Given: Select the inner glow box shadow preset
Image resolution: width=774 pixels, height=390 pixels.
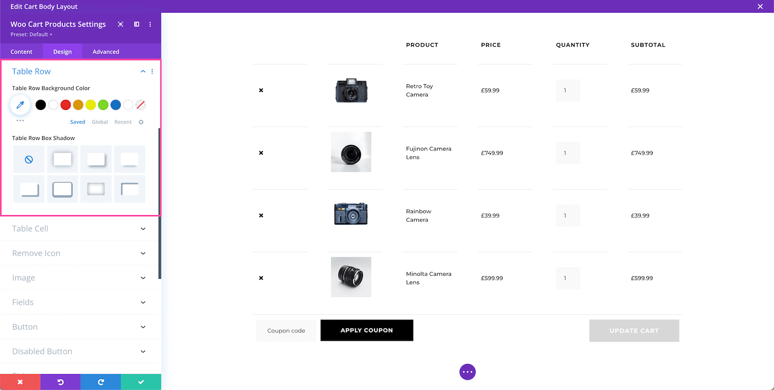Looking at the screenshot, I should tap(96, 189).
